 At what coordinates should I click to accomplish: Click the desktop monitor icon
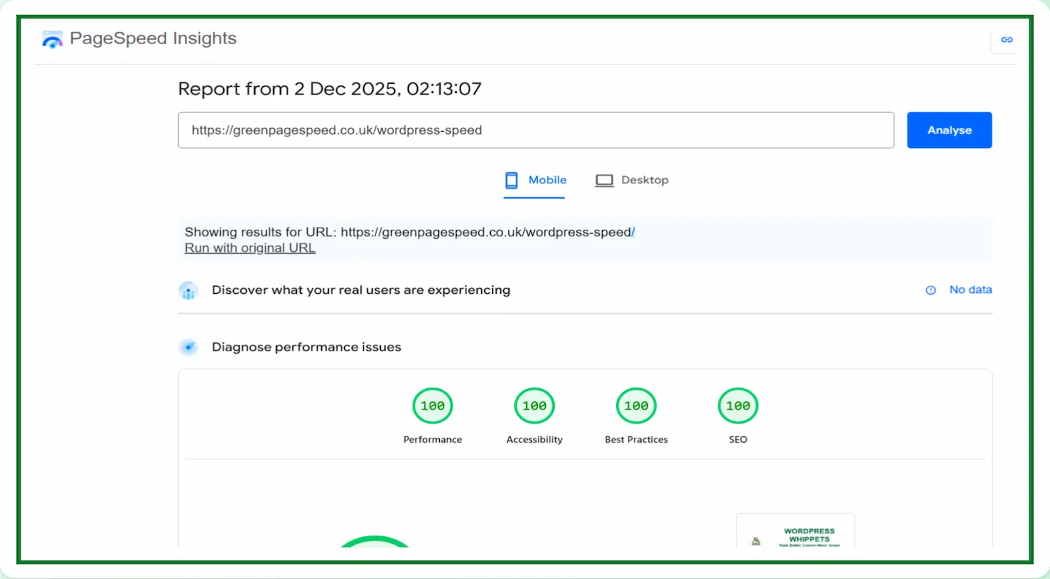tap(604, 180)
